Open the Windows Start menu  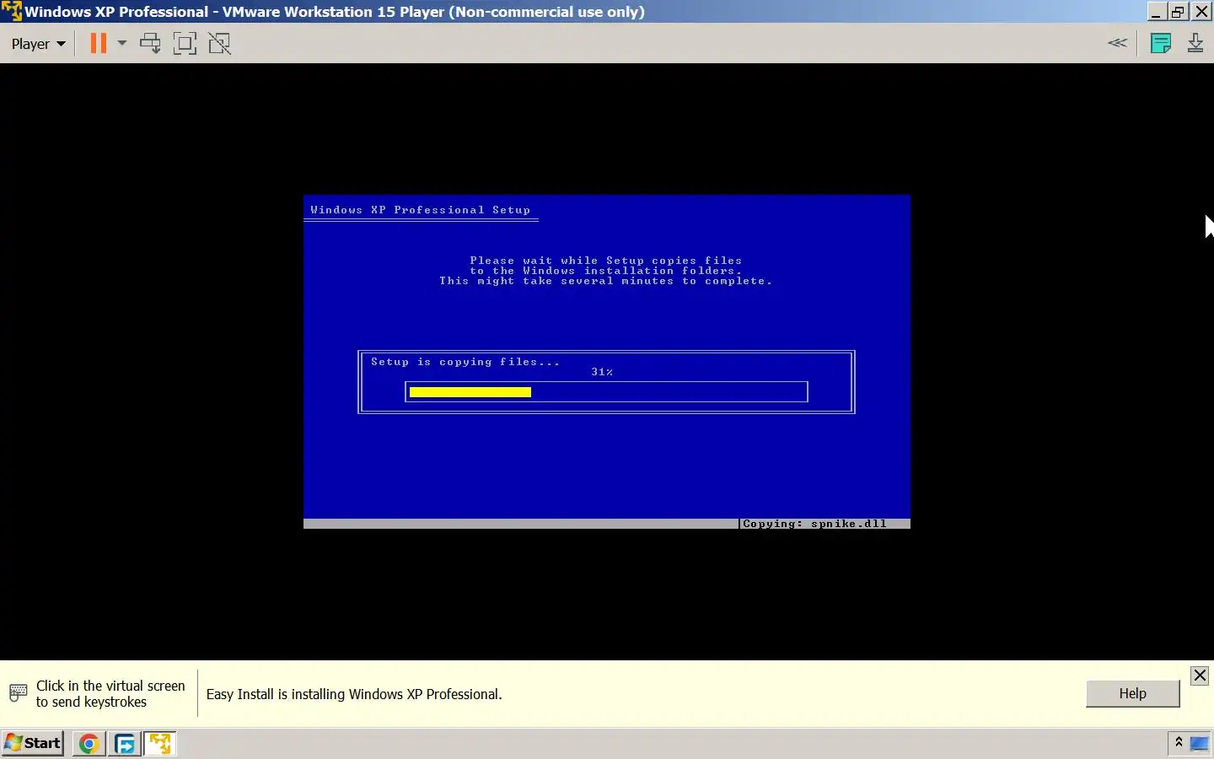pos(33,743)
